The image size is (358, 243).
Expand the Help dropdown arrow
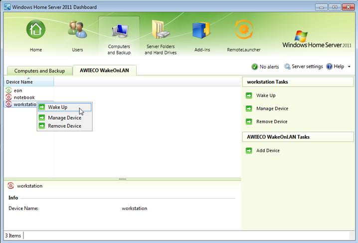coord(349,67)
